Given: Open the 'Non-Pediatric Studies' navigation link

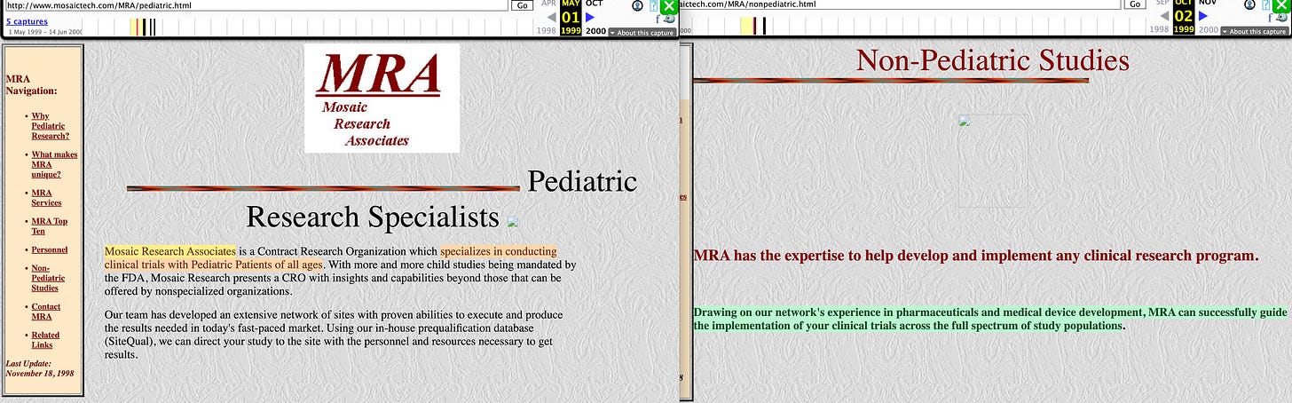Looking at the screenshot, I should [x=48, y=278].
